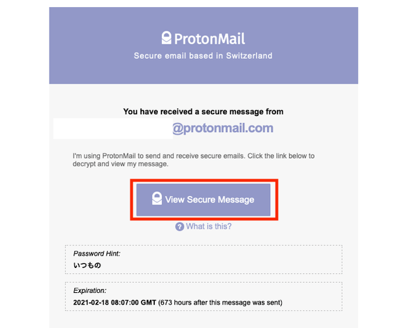The image size is (403, 328).
Task: Open the "What is this?" link
Action: tap(208, 226)
